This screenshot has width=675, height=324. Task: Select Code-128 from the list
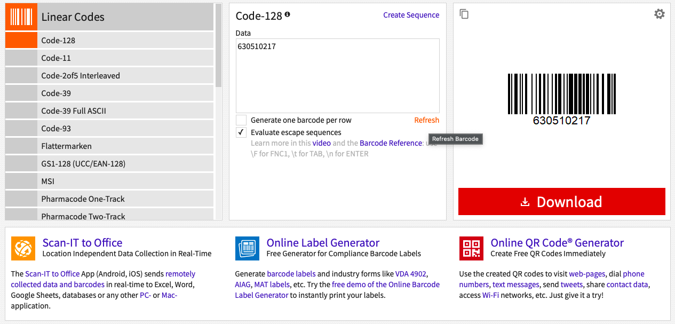109,41
